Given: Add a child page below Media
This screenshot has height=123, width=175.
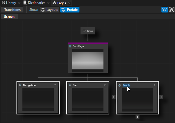Looking at the screenshot, I should point(137,117).
